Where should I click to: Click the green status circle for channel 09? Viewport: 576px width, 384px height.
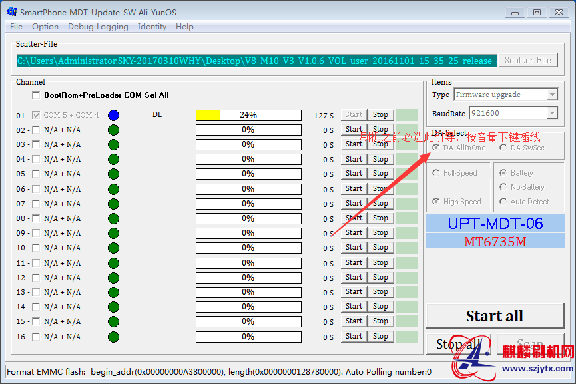coord(113,233)
